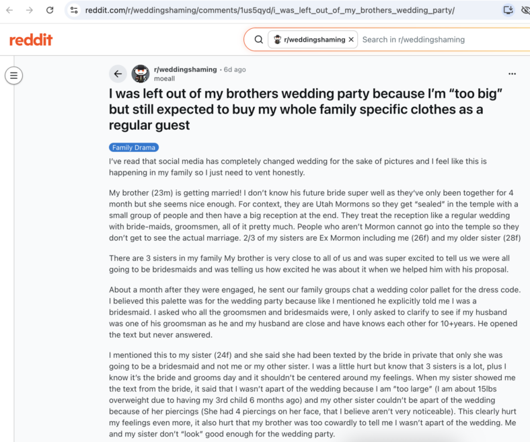Go to Reddit home via logo
The width and height of the screenshot is (530, 442).
[x=31, y=40]
